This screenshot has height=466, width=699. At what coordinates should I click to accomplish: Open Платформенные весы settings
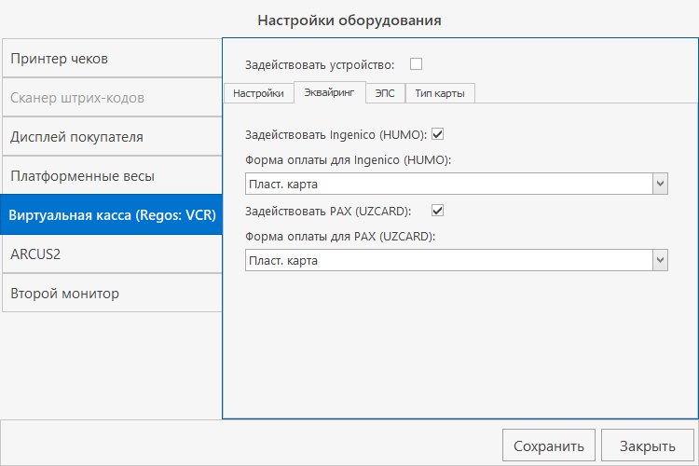pyautogui.click(x=111, y=176)
